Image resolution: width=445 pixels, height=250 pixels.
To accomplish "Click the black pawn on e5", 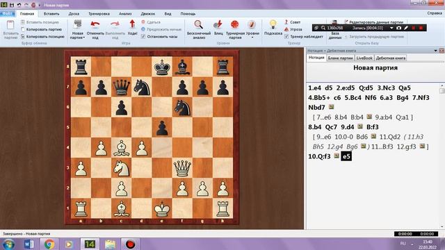I will point(162,128).
